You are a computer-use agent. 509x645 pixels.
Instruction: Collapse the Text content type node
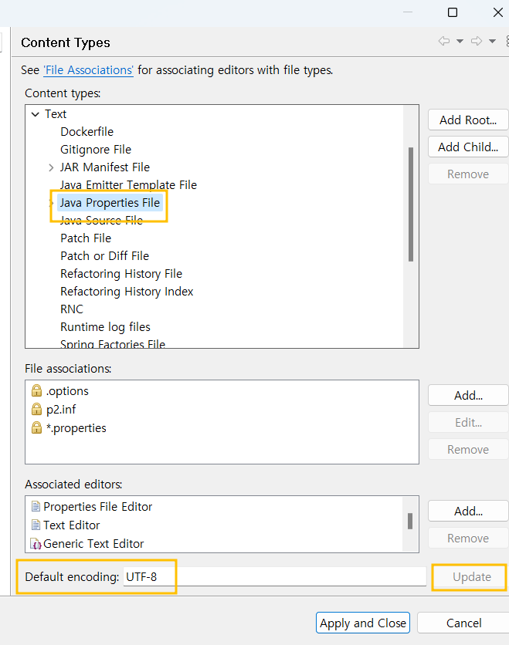[x=36, y=114]
